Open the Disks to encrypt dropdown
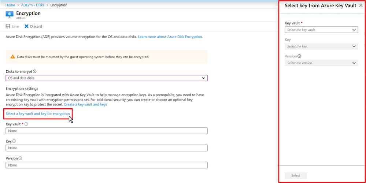Viewport: 366px width, 183px height. click(107, 78)
